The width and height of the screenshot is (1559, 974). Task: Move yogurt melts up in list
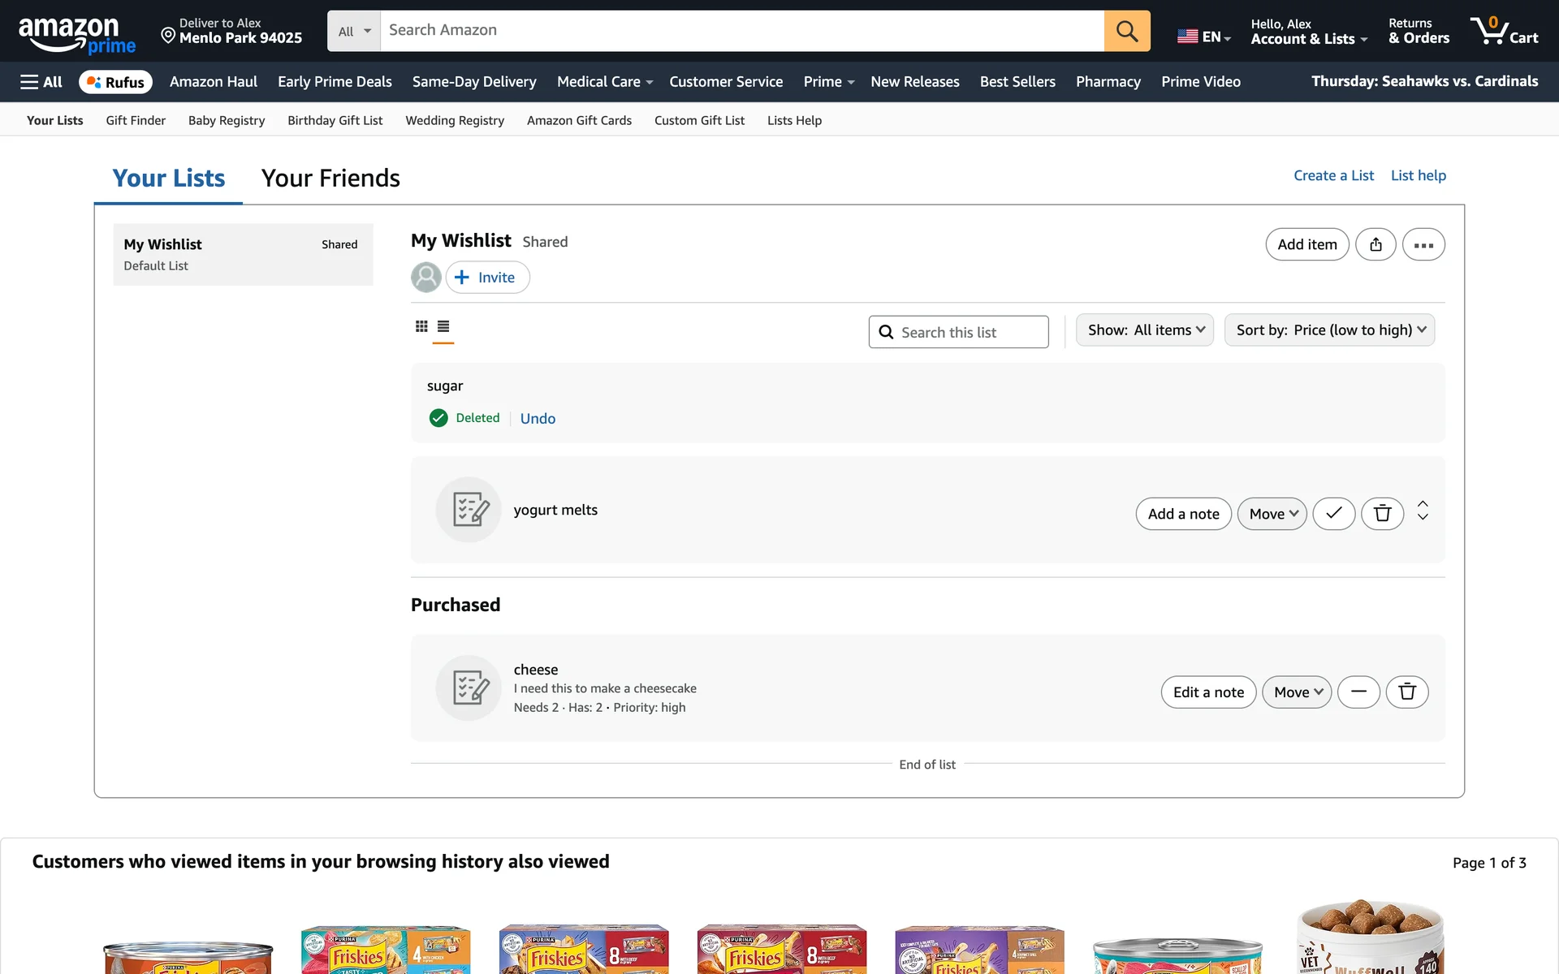1423,504
